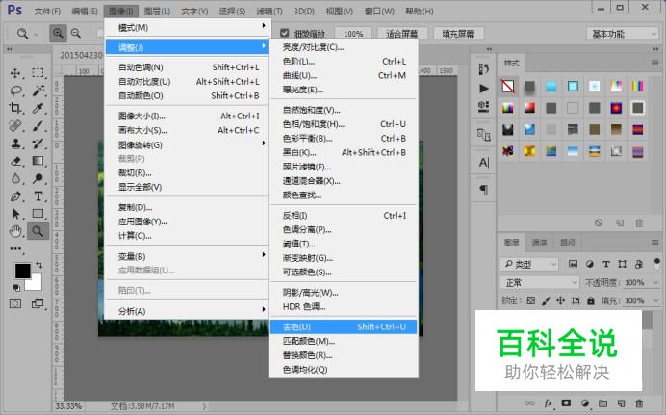Click the black foreground color swatch
This screenshot has height=415, width=666.
coord(22,271)
